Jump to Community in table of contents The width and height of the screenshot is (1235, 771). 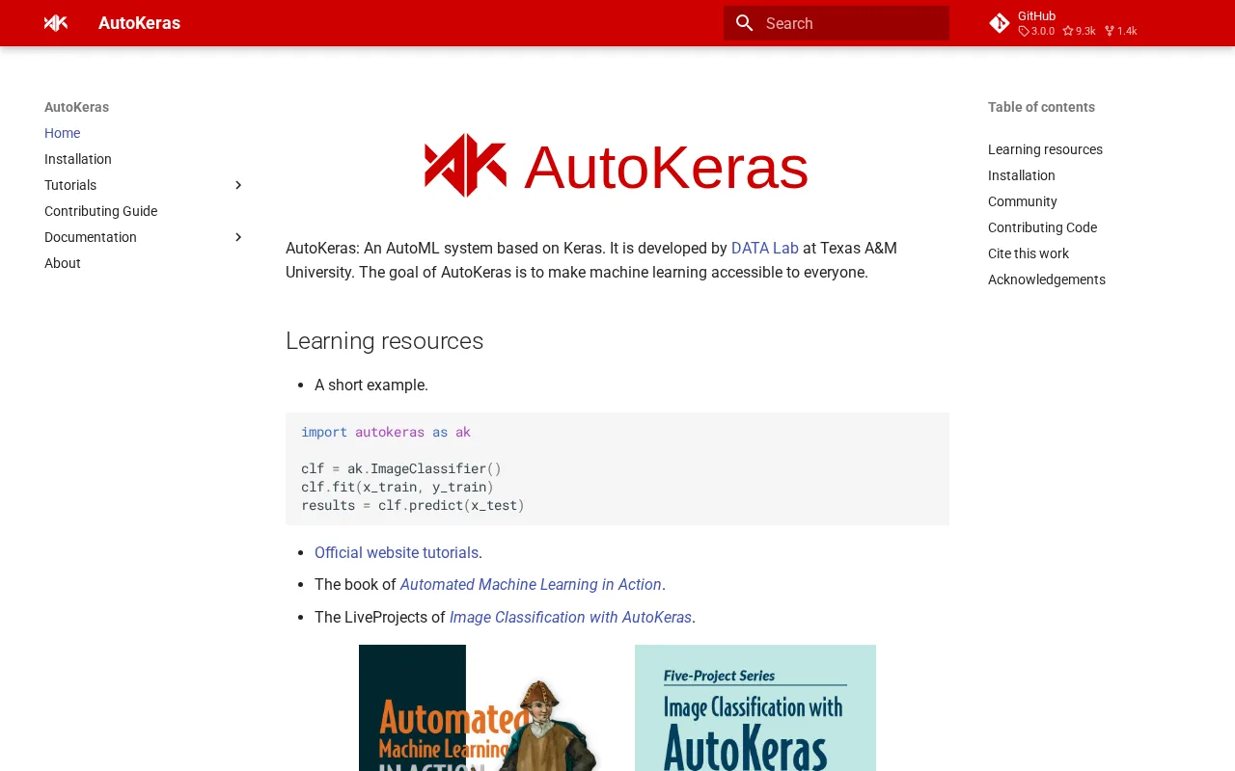click(x=1023, y=201)
